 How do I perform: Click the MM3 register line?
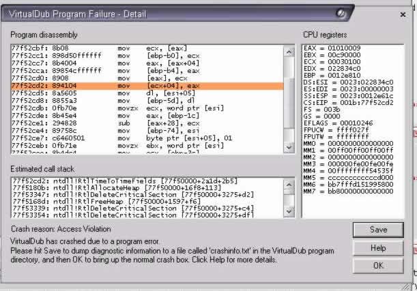coord(348,164)
